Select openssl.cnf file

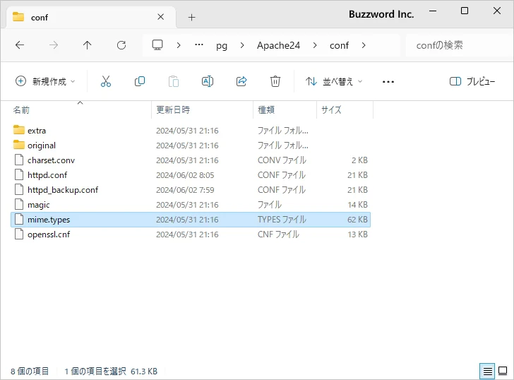191,234
